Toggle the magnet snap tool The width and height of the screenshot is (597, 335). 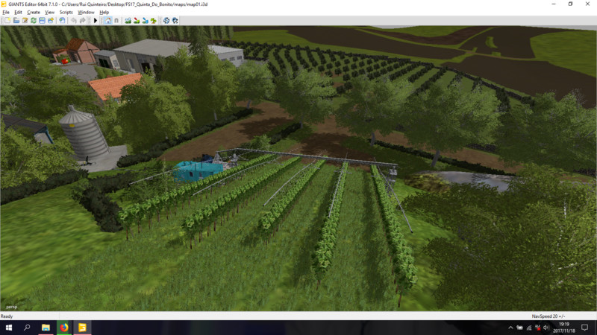click(116, 20)
